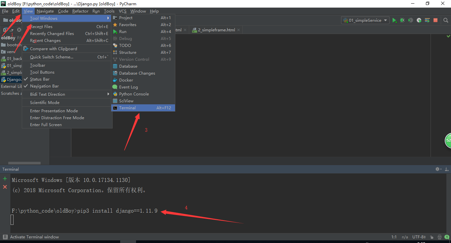Click the inspector hector icon in status bar

point(439,237)
